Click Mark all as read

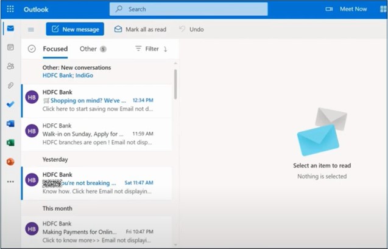coord(140,29)
